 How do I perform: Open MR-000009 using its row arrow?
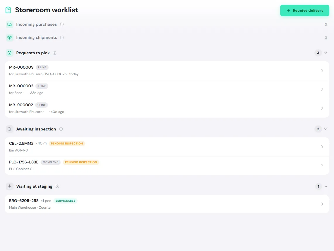pos(322,71)
